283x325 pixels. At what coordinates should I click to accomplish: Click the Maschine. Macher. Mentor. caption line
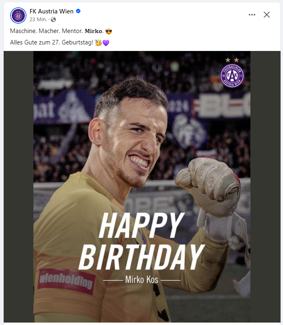pyautogui.click(x=46, y=31)
